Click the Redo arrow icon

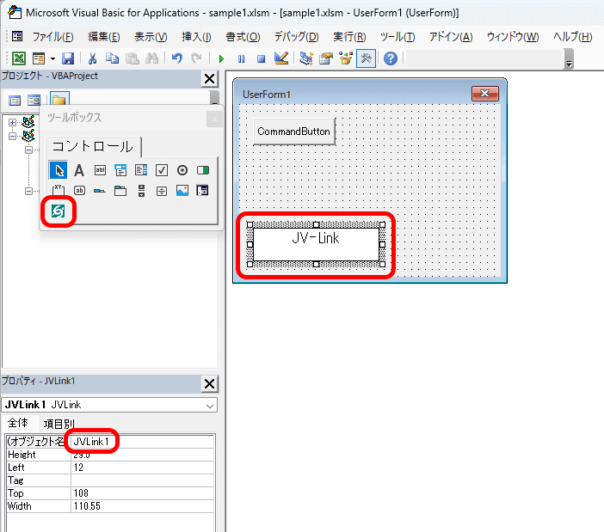(x=197, y=58)
